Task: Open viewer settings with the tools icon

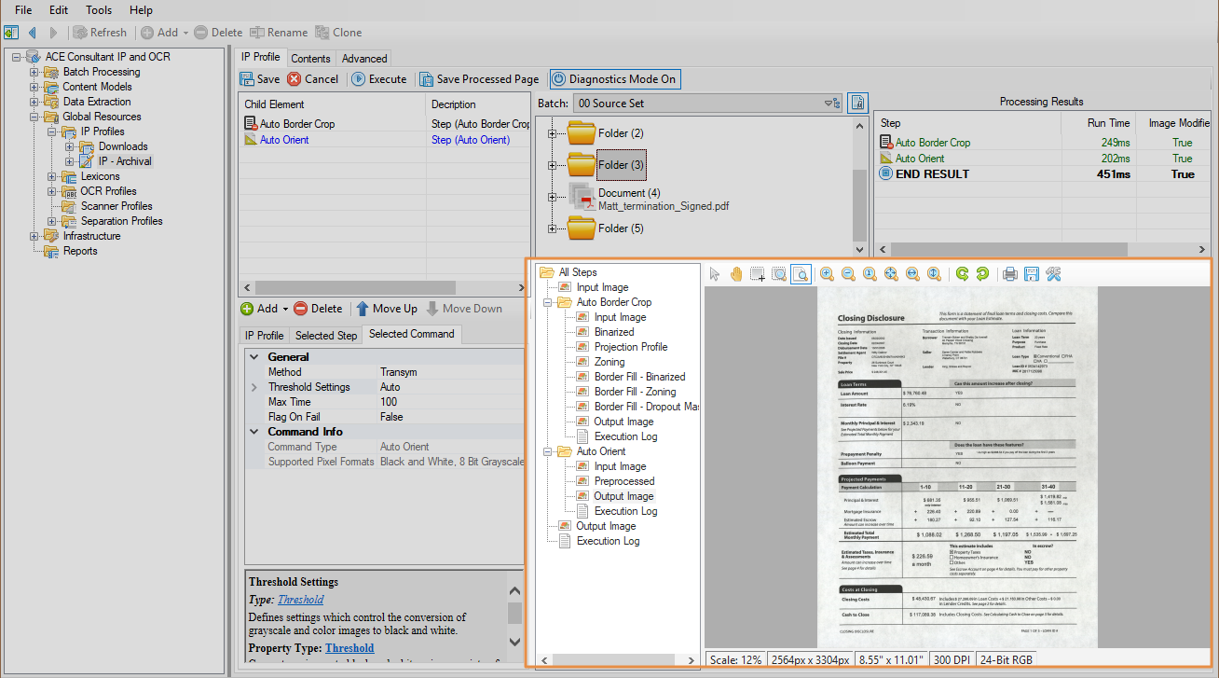Action: (1054, 274)
